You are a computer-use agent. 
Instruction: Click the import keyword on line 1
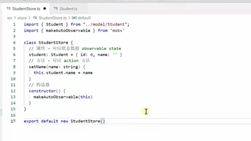(31, 25)
